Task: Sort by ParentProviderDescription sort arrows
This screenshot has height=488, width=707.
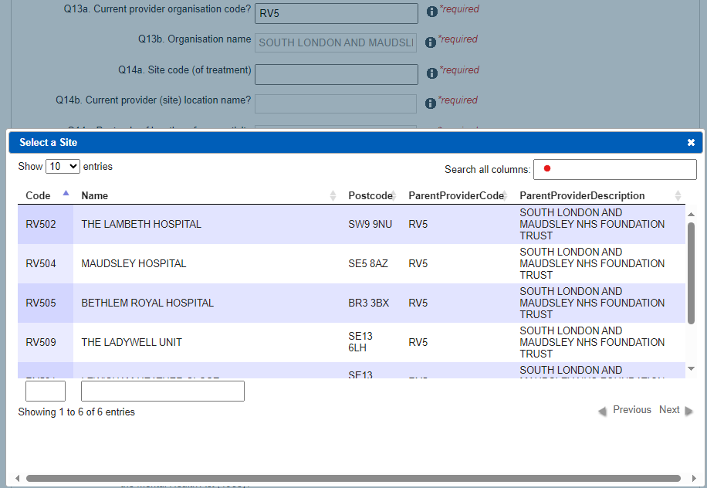Action: (x=678, y=195)
